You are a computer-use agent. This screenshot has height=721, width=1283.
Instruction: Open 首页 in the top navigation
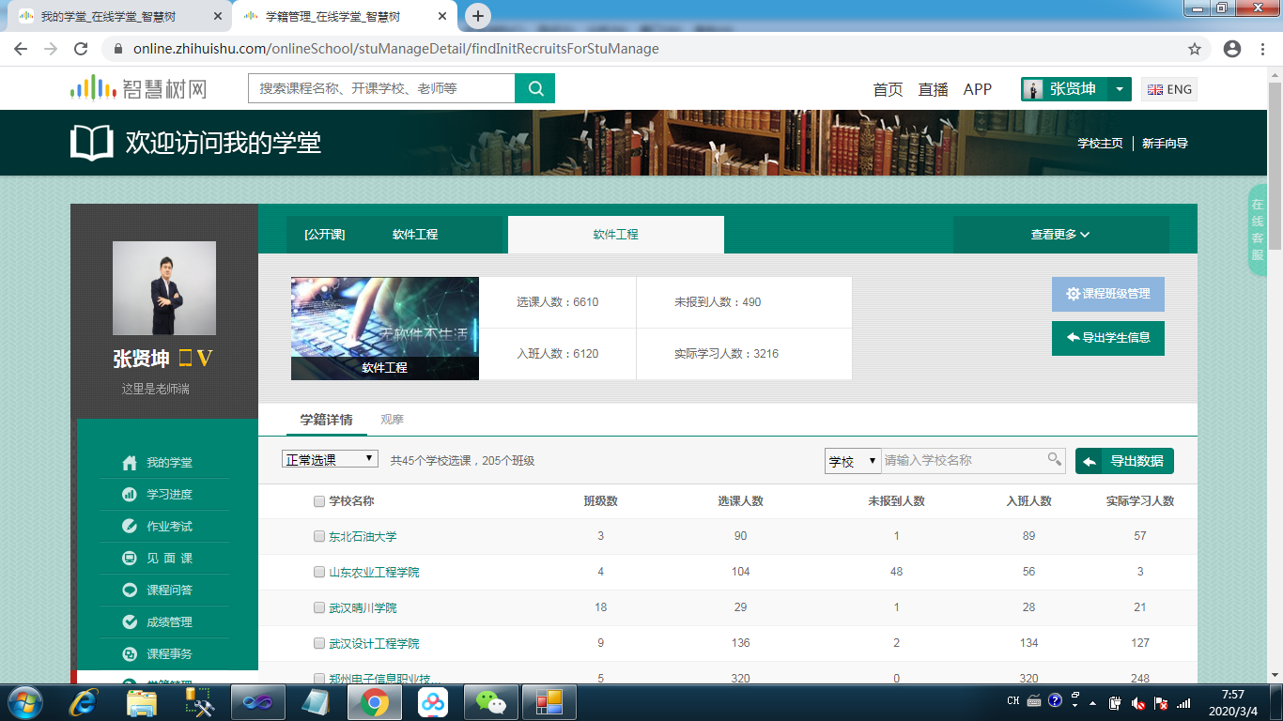coord(888,89)
